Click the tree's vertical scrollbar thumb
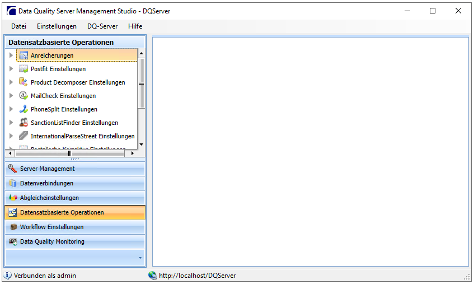Screen dimensions: 474x284 [x=141, y=83]
